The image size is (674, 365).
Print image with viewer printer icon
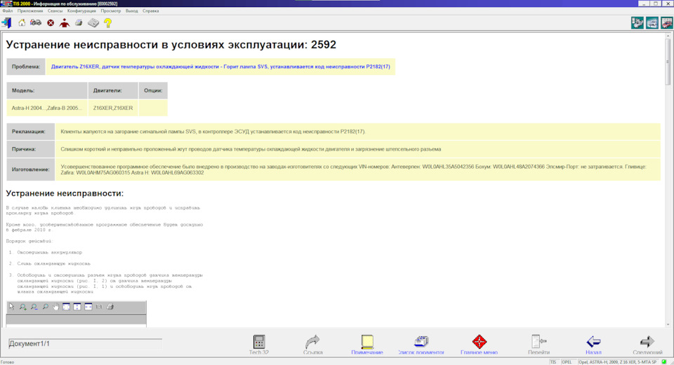coord(110,307)
